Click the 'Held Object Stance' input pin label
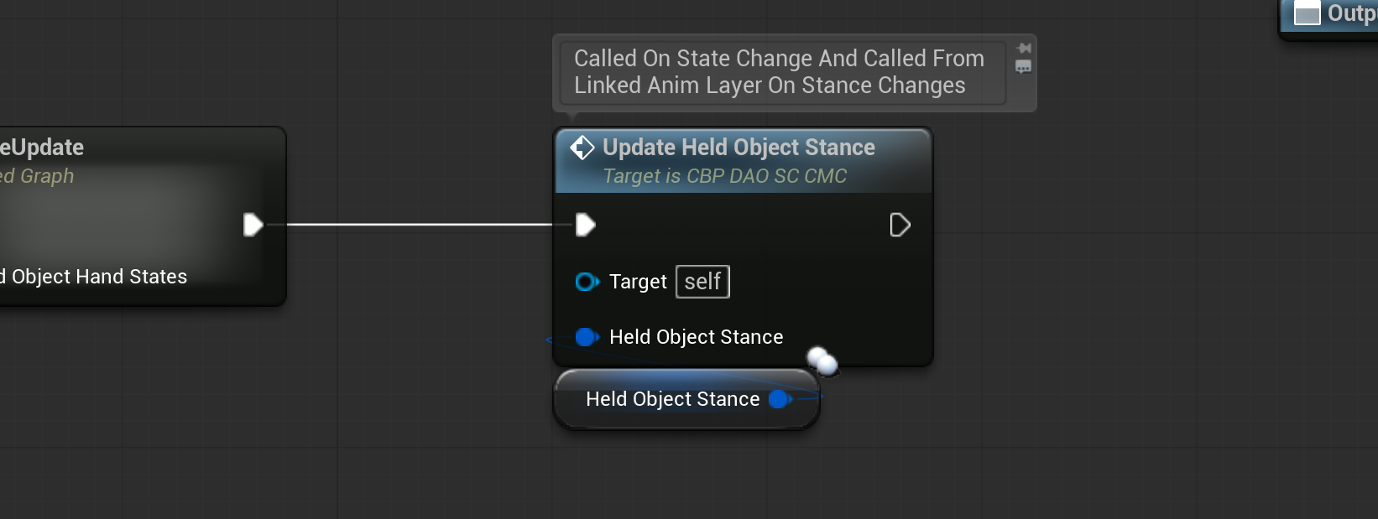The image size is (1378, 519). click(x=696, y=337)
